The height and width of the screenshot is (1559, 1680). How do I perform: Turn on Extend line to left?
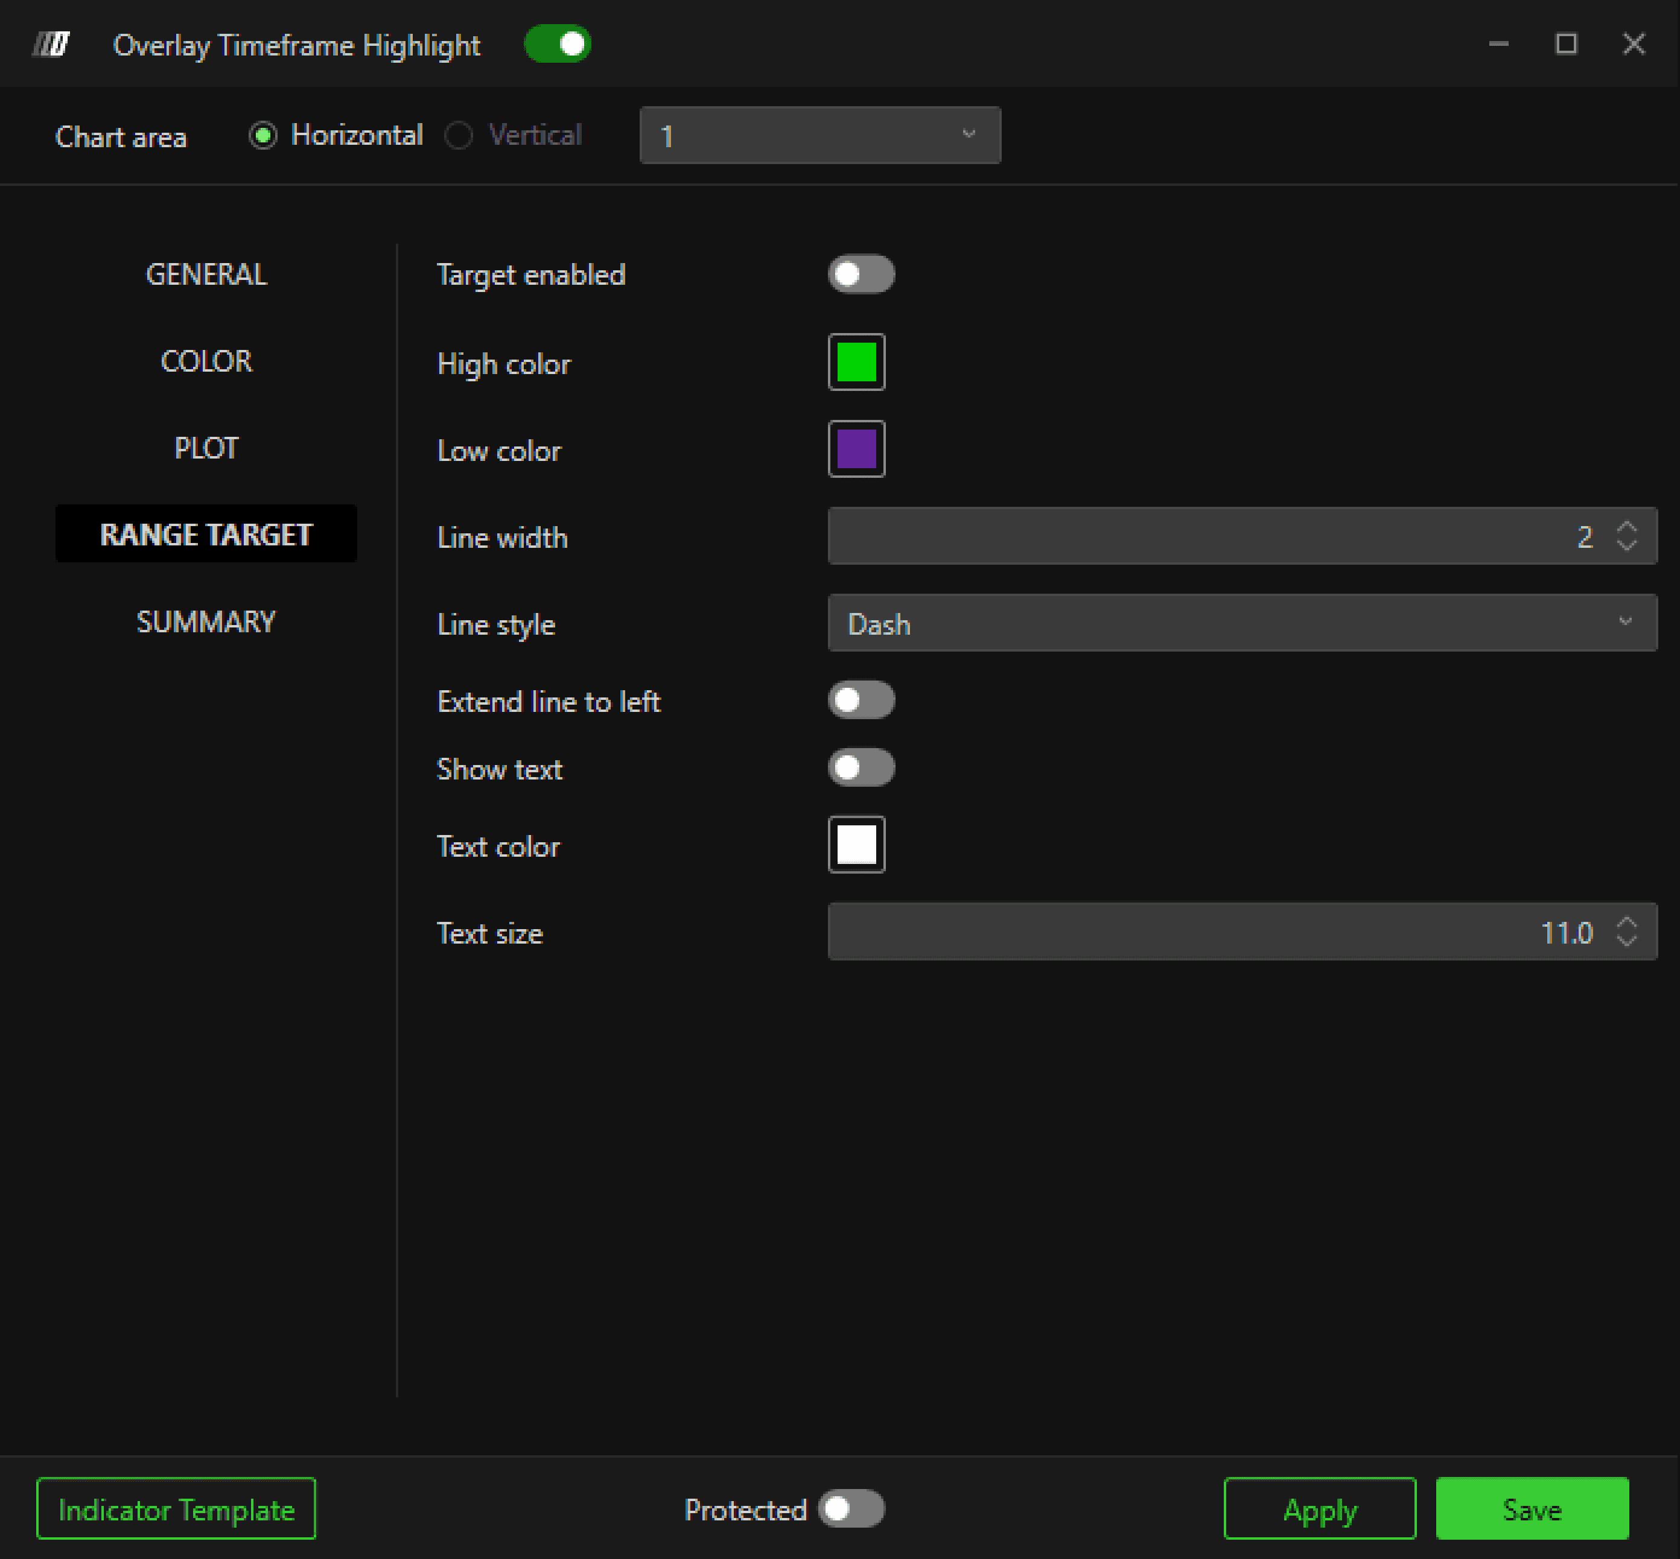pyautogui.click(x=861, y=700)
